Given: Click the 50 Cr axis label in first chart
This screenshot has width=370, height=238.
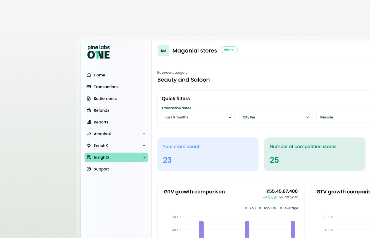Looking at the screenshot, I should point(176,217).
